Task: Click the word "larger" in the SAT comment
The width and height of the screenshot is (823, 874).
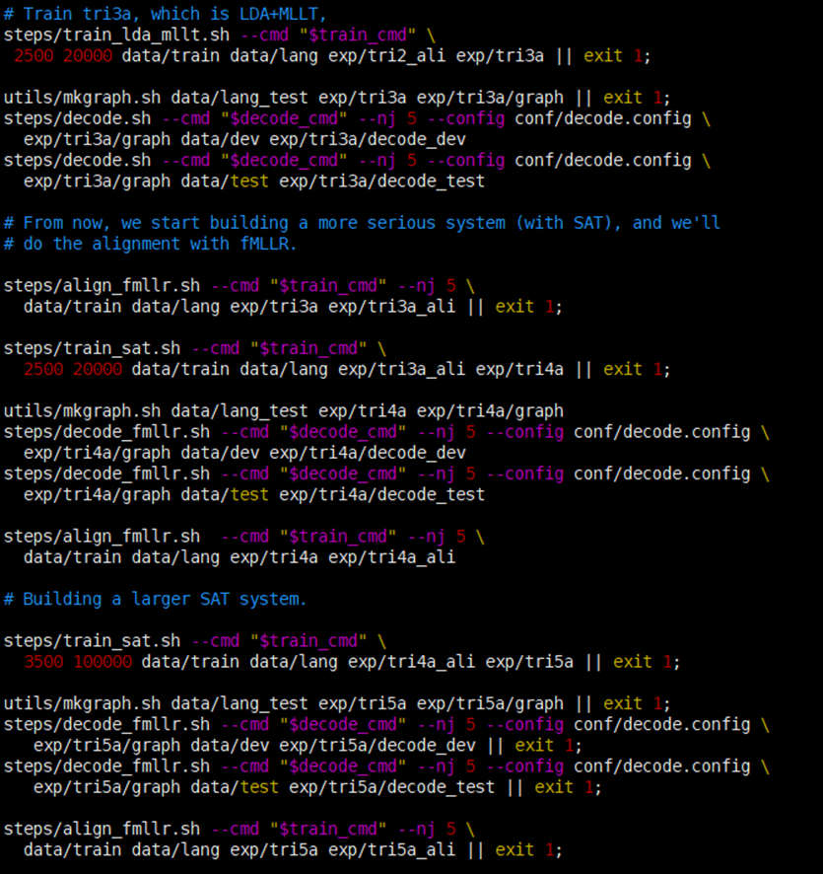Action: pos(161,599)
